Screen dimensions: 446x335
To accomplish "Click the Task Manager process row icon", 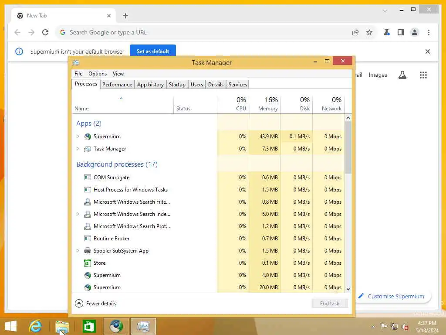I will (88, 149).
